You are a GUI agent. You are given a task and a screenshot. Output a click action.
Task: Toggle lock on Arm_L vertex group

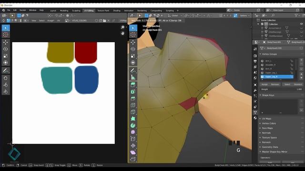[292, 61]
